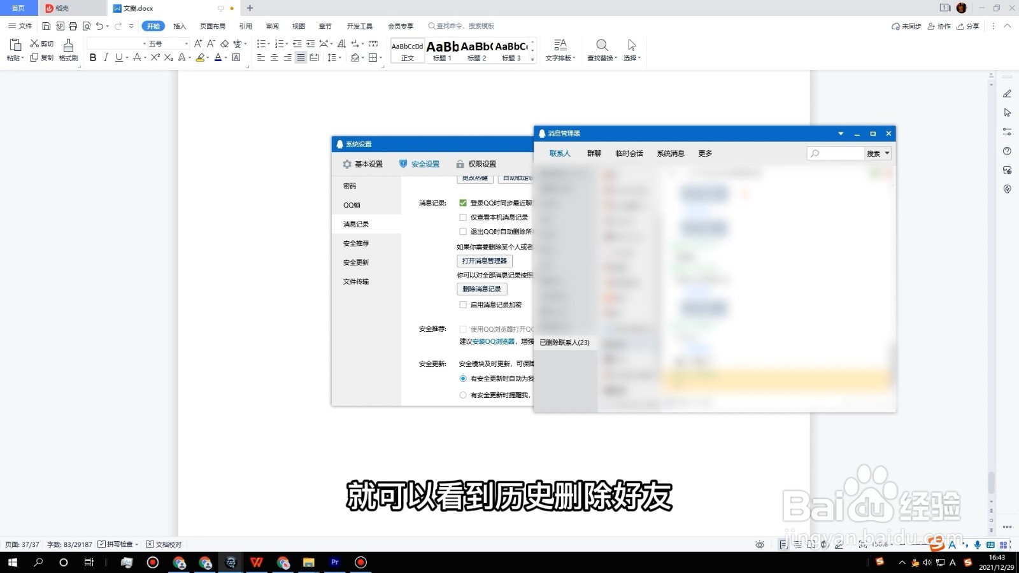Switch to outline view in status bar
Screen dimensions: 1019x573
click(797, 544)
